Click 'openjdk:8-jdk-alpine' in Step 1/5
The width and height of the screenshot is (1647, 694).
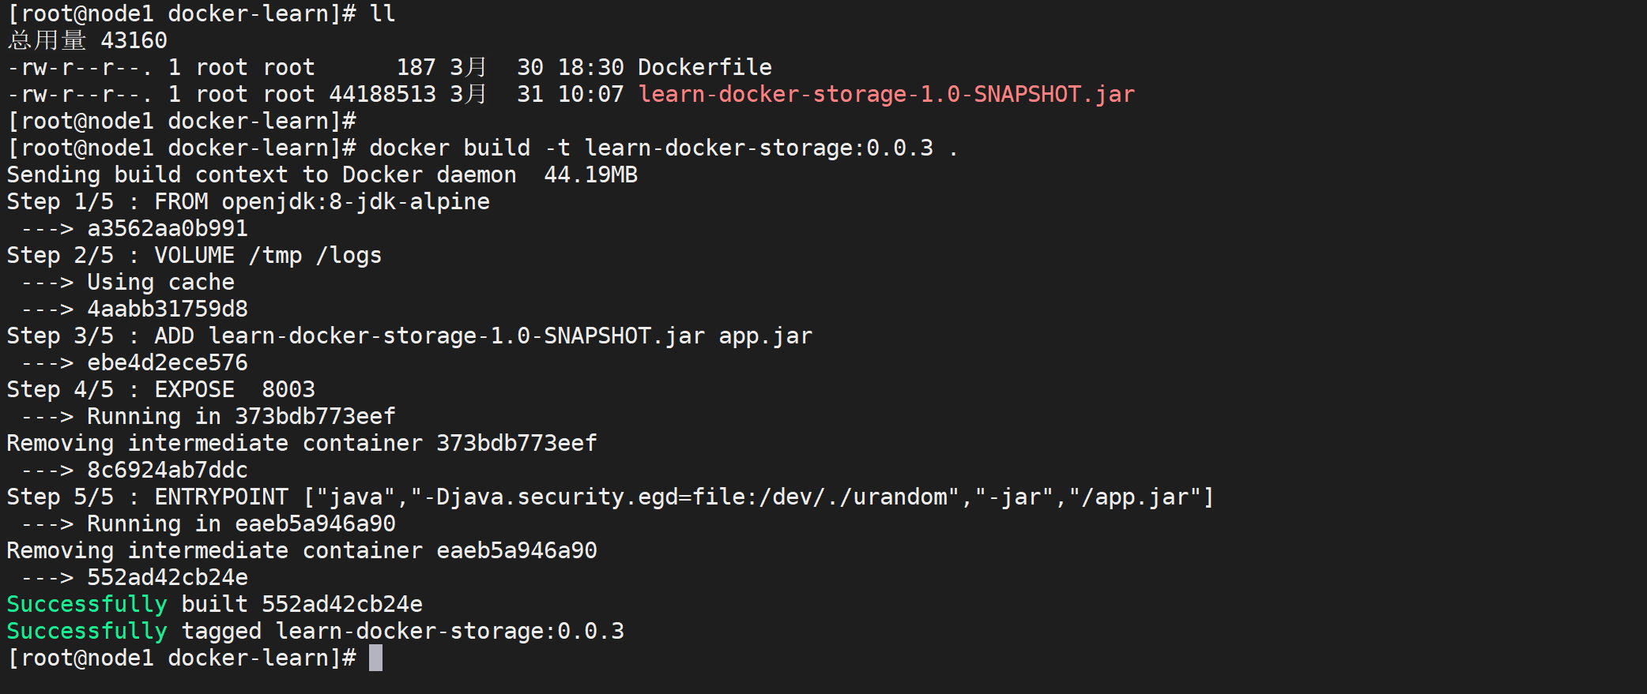[356, 202]
